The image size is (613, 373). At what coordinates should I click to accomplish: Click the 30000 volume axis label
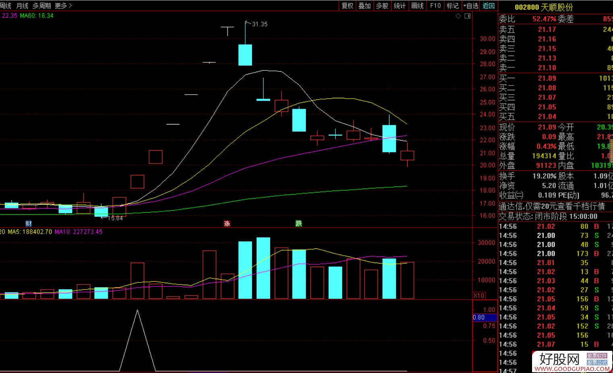click(487, 243)
